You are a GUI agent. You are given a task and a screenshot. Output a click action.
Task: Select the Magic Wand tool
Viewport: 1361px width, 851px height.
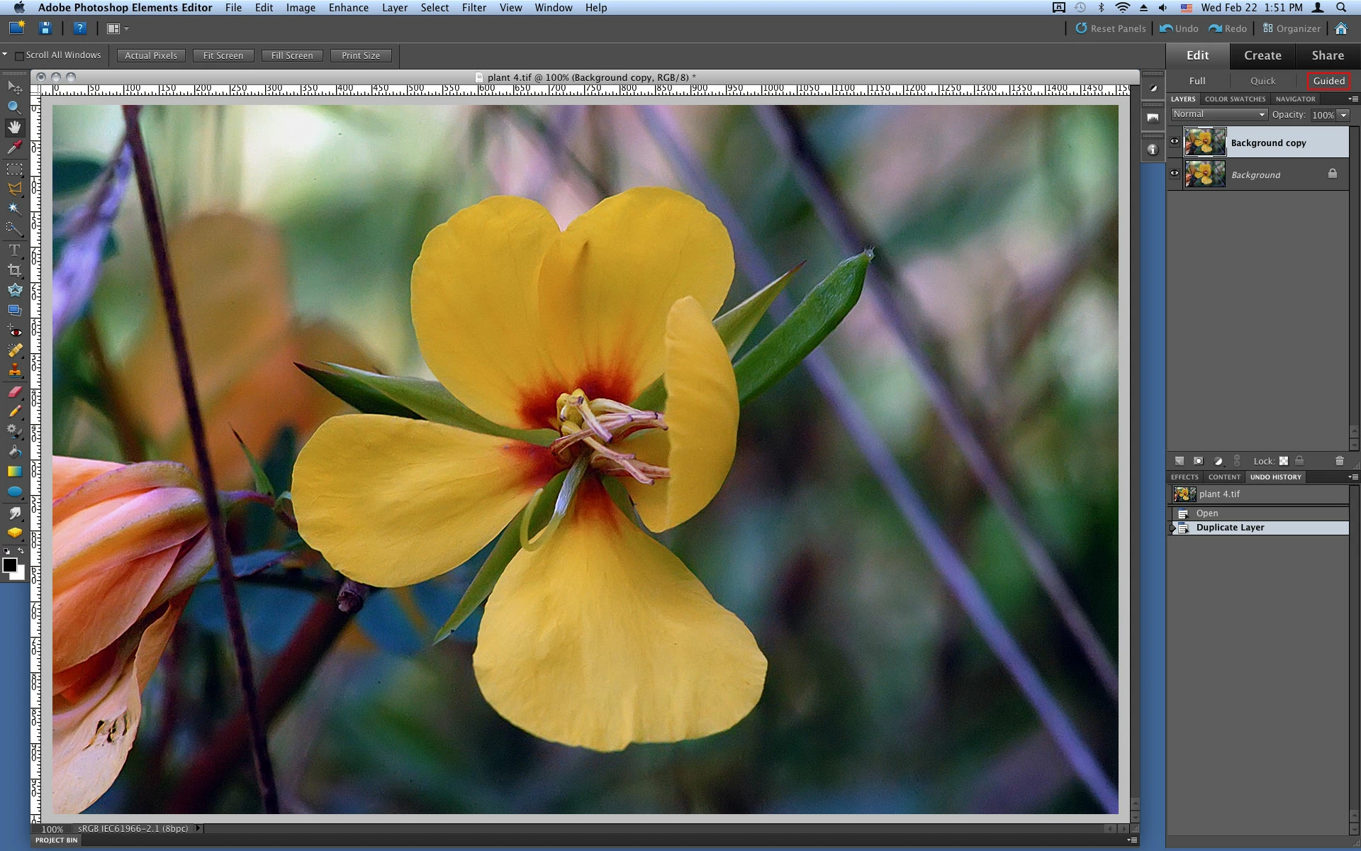coord(14,208)
